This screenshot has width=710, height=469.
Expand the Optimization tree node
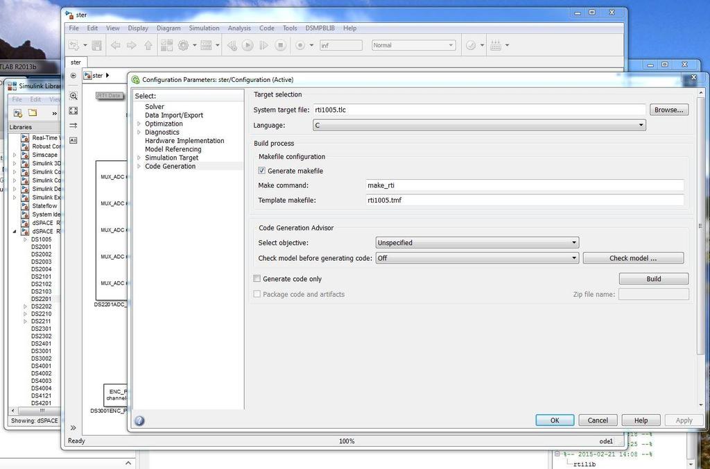(139, 123)
